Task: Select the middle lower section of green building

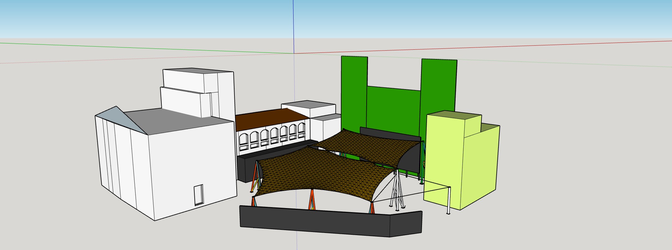Action: click(x=394, y=110)
